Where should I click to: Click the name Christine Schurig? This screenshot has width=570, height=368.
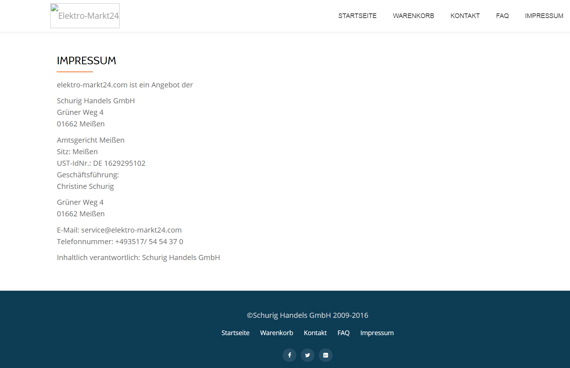click(x=85, y=186)
